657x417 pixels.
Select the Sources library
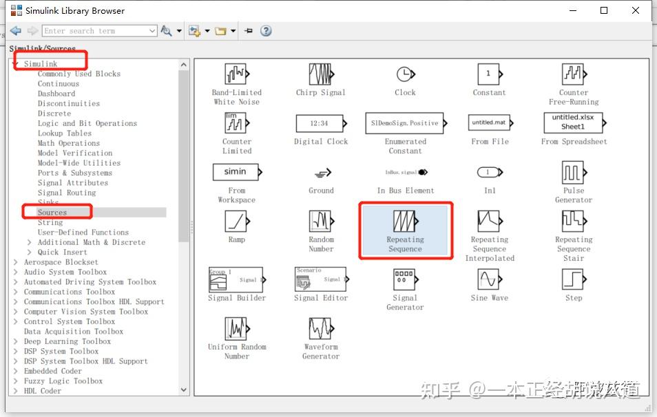coord(52,212)
